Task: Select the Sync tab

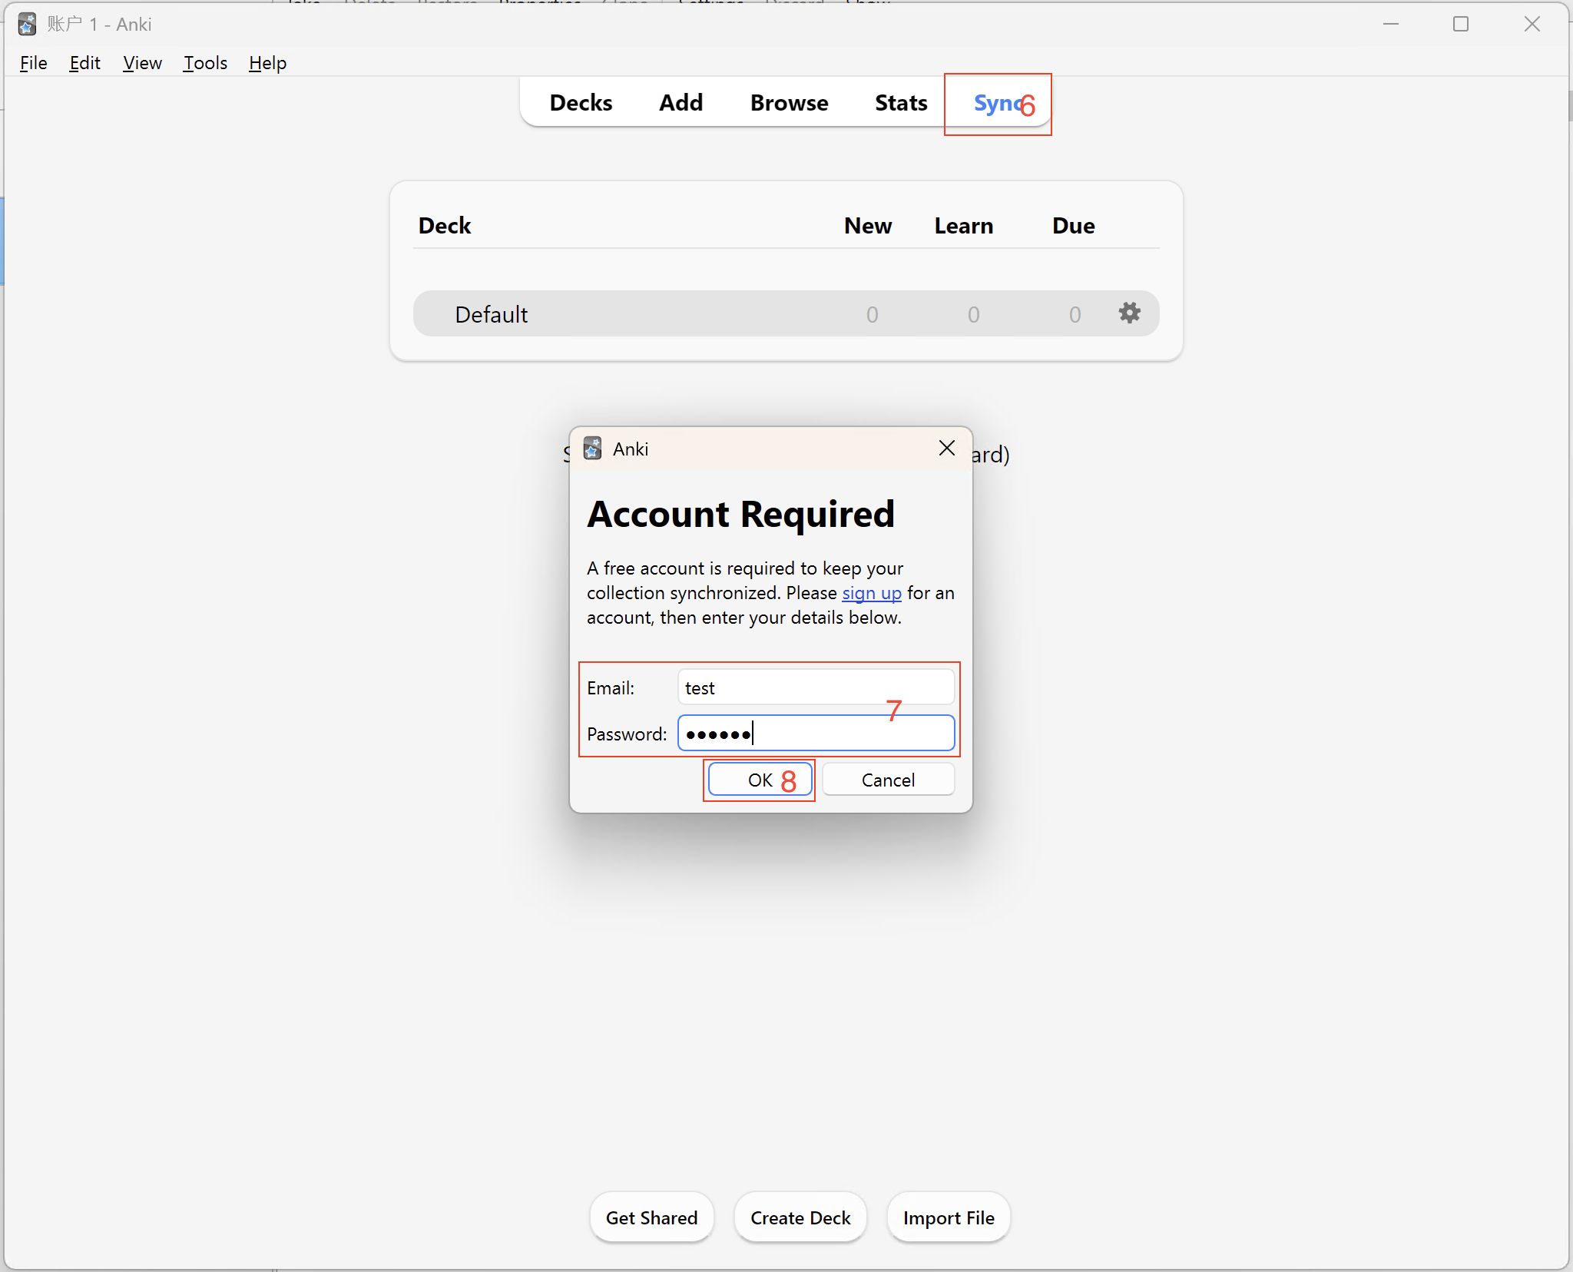Action: (996, 102)
